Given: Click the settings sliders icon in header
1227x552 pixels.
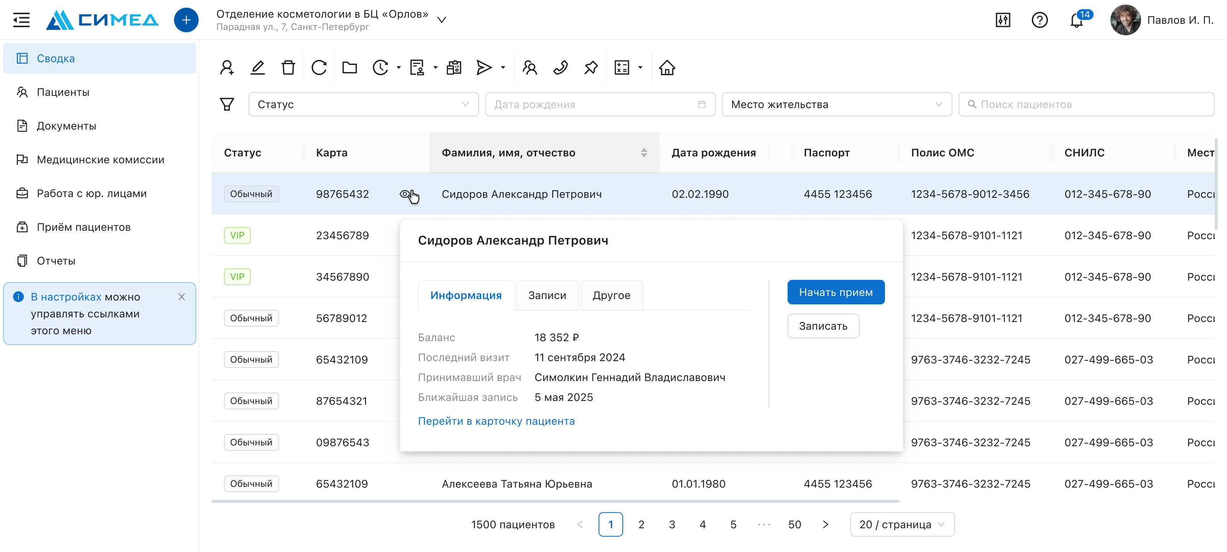Looking at the screenshot, I should [1003, 20].
